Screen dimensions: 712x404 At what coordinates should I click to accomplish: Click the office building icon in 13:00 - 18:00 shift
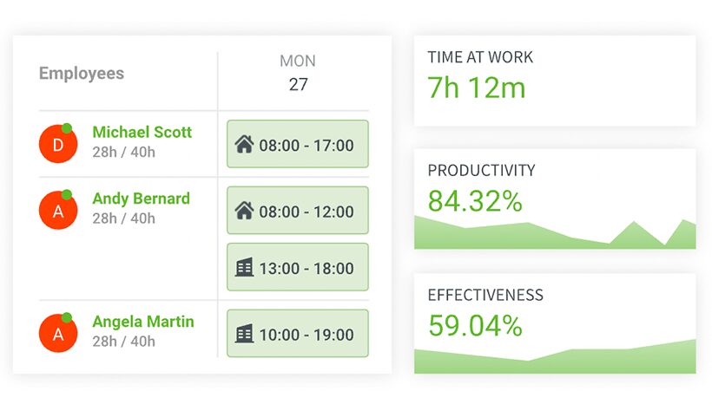click(244, 268)
